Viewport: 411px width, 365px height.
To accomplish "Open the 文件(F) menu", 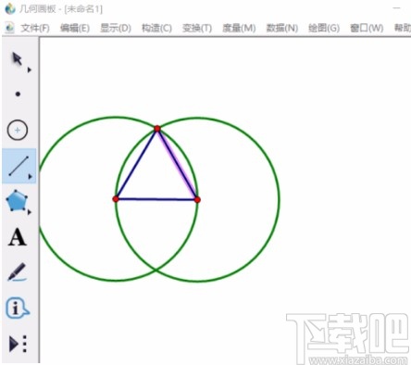I will click(x=35, y=28).
